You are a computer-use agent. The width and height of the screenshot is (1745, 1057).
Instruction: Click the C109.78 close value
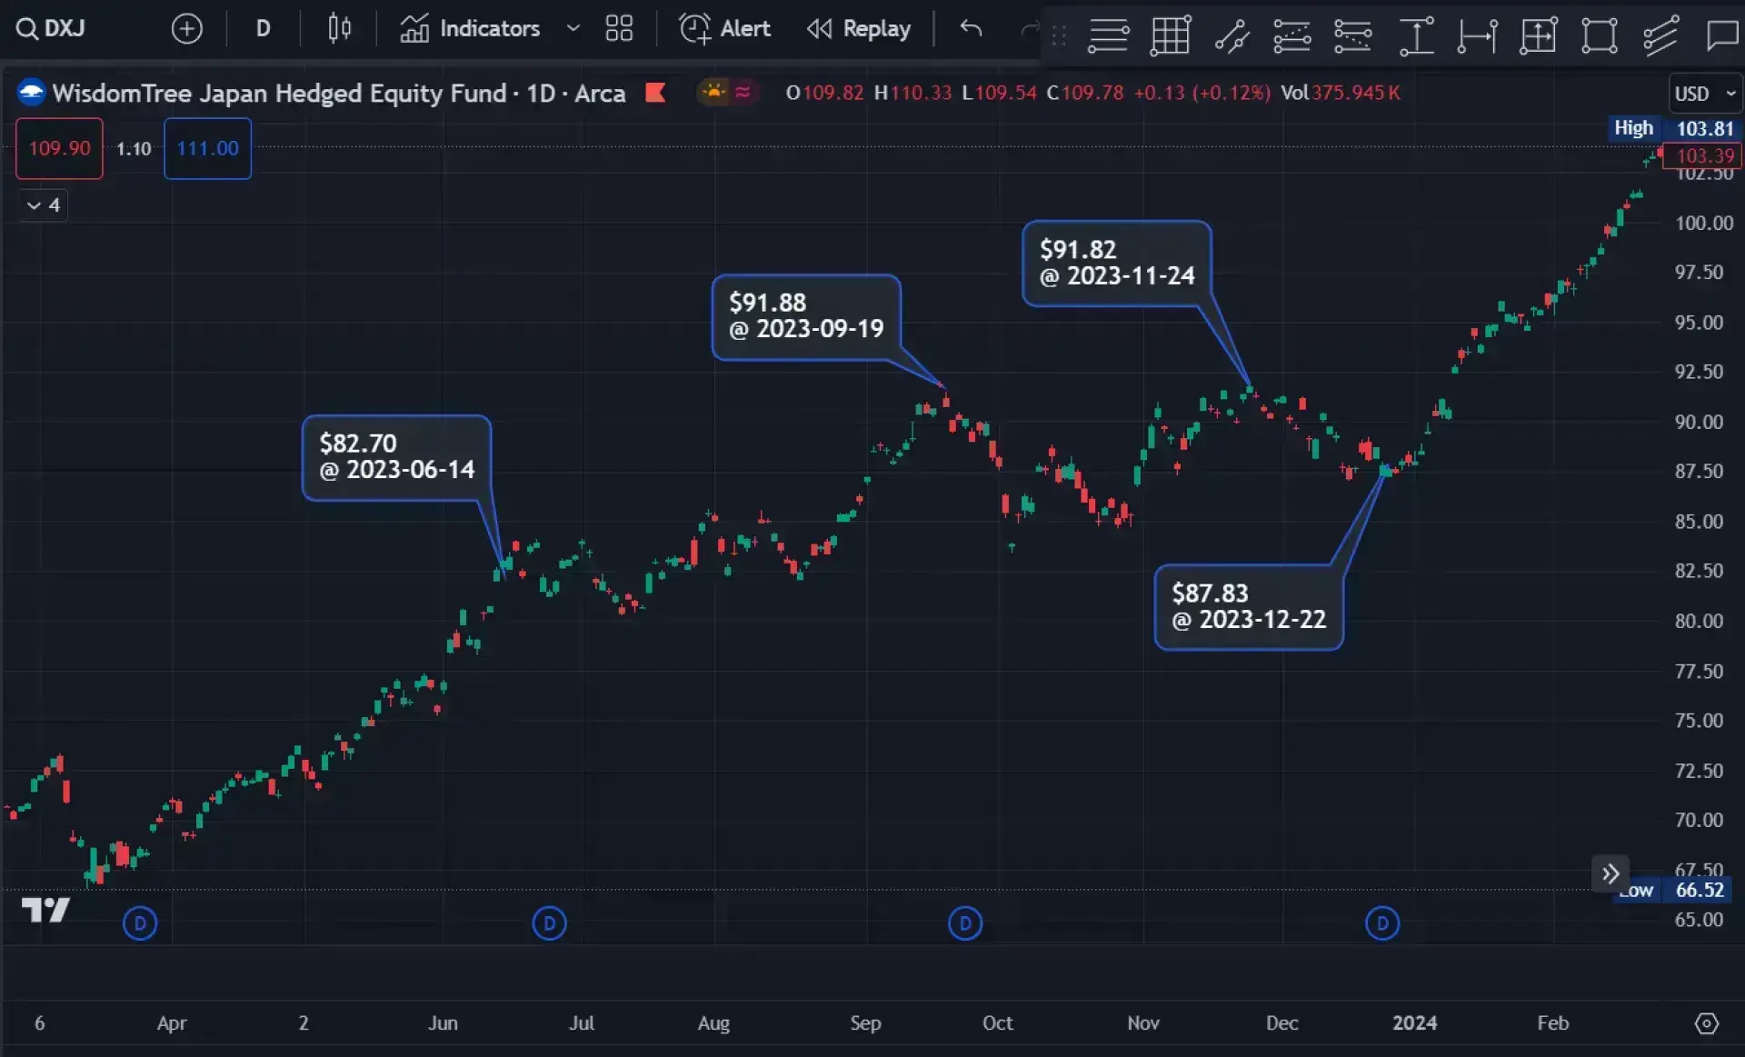click(x=1084, y=93)
